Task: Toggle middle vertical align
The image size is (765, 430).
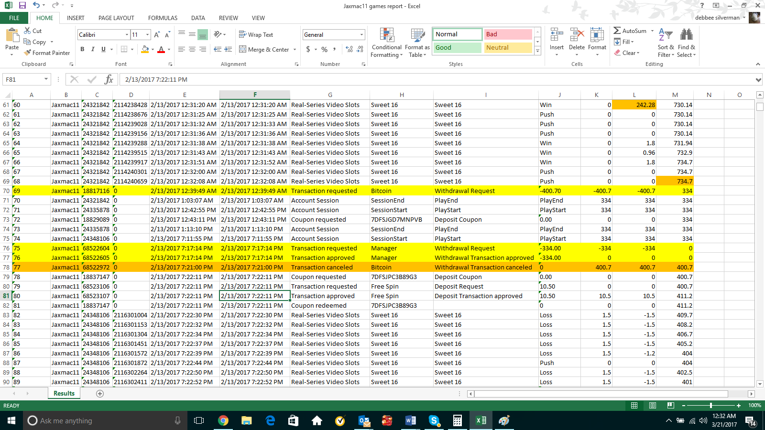Action: [192, 34]
